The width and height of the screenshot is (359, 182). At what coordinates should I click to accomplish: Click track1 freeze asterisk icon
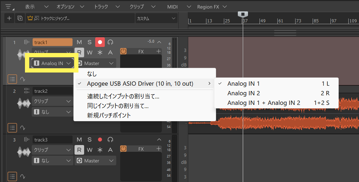(x=100, y=52)
